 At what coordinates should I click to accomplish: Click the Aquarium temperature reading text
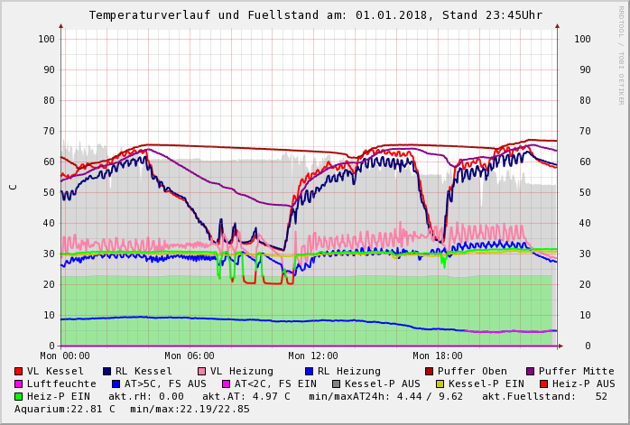[65, 409]
